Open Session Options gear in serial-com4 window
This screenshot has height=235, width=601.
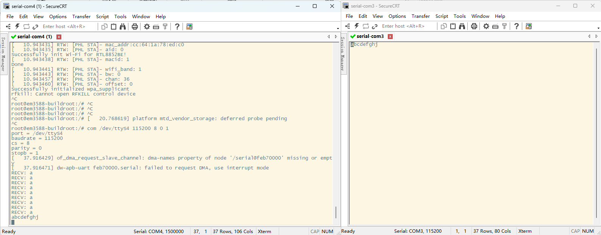[x=147, y=27]
